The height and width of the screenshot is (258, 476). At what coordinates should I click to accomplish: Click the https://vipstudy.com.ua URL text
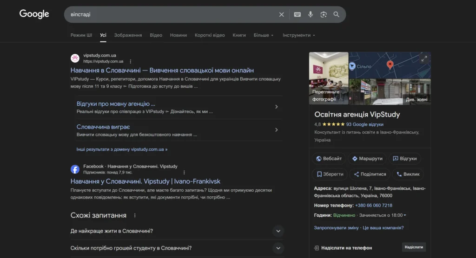pos(103,61)
